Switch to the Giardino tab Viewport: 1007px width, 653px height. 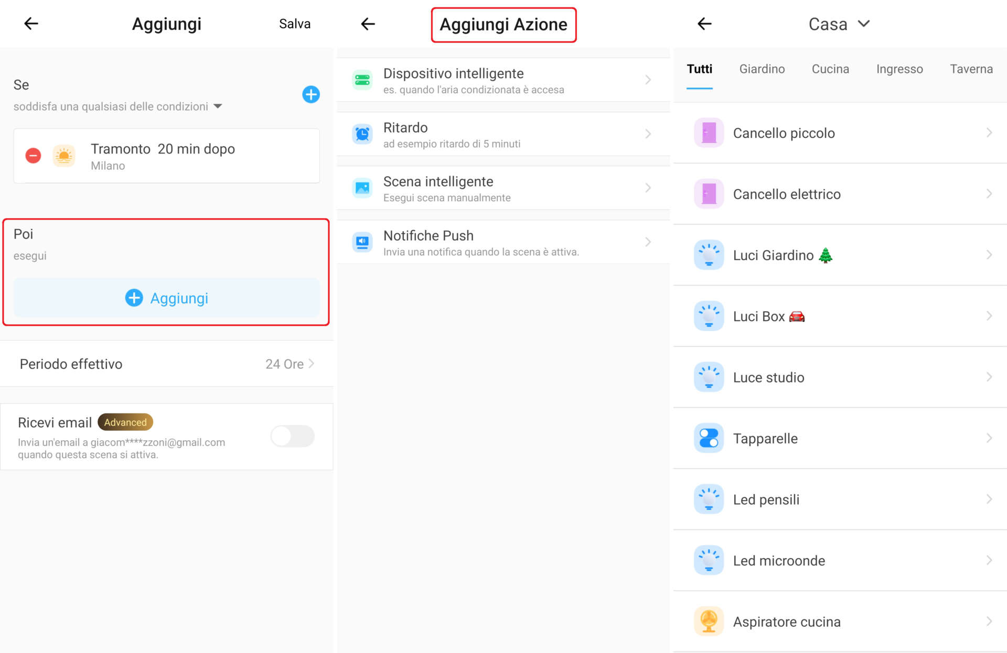762,69
